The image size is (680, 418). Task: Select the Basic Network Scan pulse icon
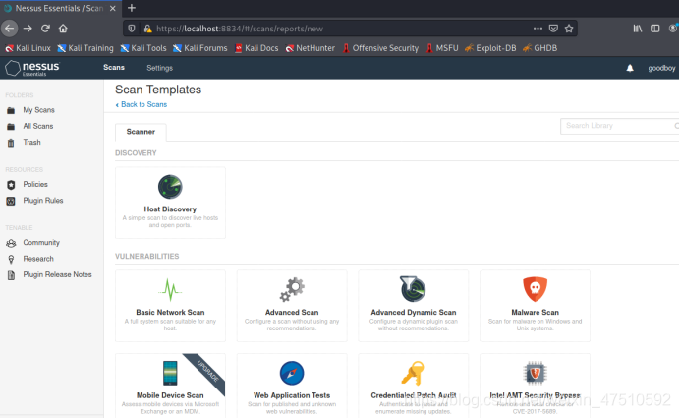[x=170, y=289]
